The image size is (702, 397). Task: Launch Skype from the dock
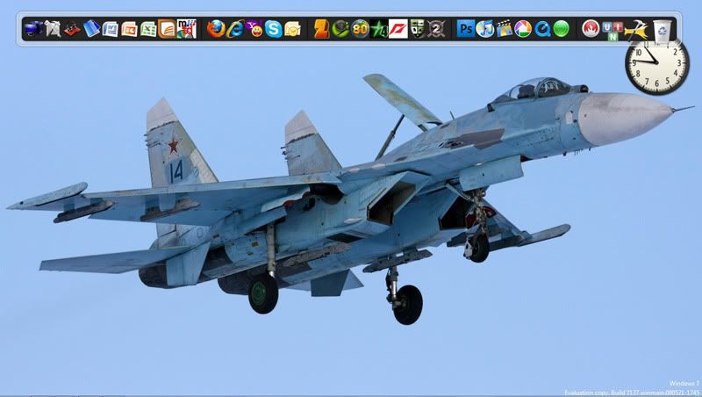273,29
